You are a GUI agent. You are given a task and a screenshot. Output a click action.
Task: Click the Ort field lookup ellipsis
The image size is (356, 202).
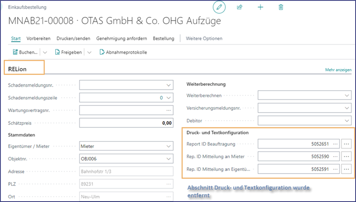click(169, 197)
